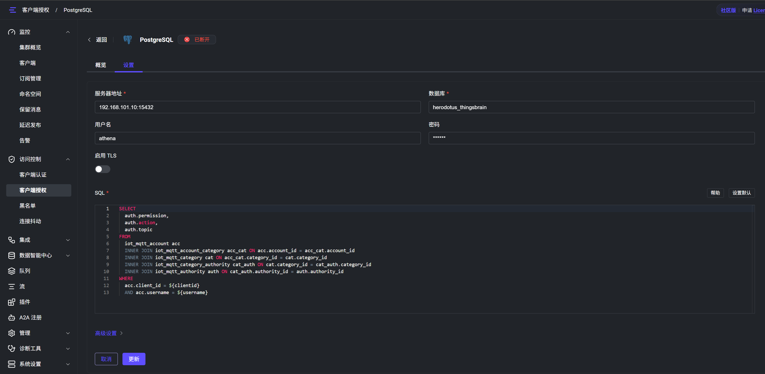Click the 帮助 help button
The height and width of the screenshot is (374, 765).
715,193
